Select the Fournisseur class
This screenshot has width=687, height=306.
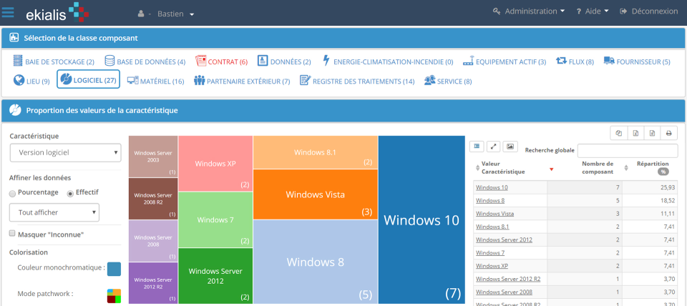(637, 61)
